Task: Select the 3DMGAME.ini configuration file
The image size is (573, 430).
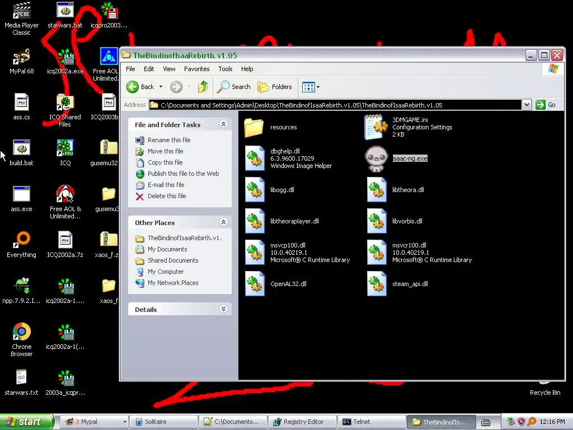Action: [x=376, y=127]
